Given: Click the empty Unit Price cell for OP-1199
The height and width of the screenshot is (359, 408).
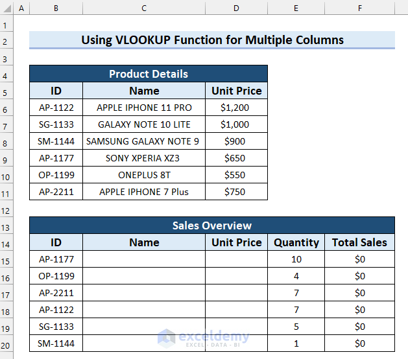Looking at the screenshot, I should click(x=236, y=276).
